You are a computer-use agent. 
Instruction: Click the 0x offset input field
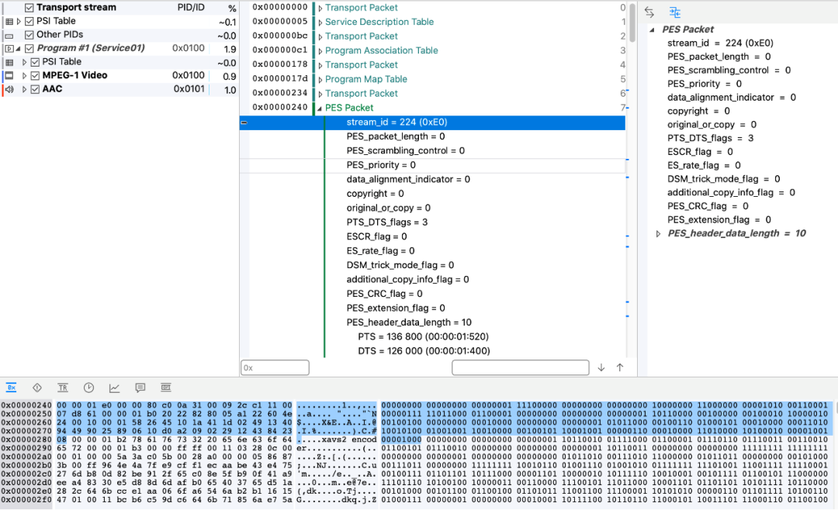[x=275, y=367]
